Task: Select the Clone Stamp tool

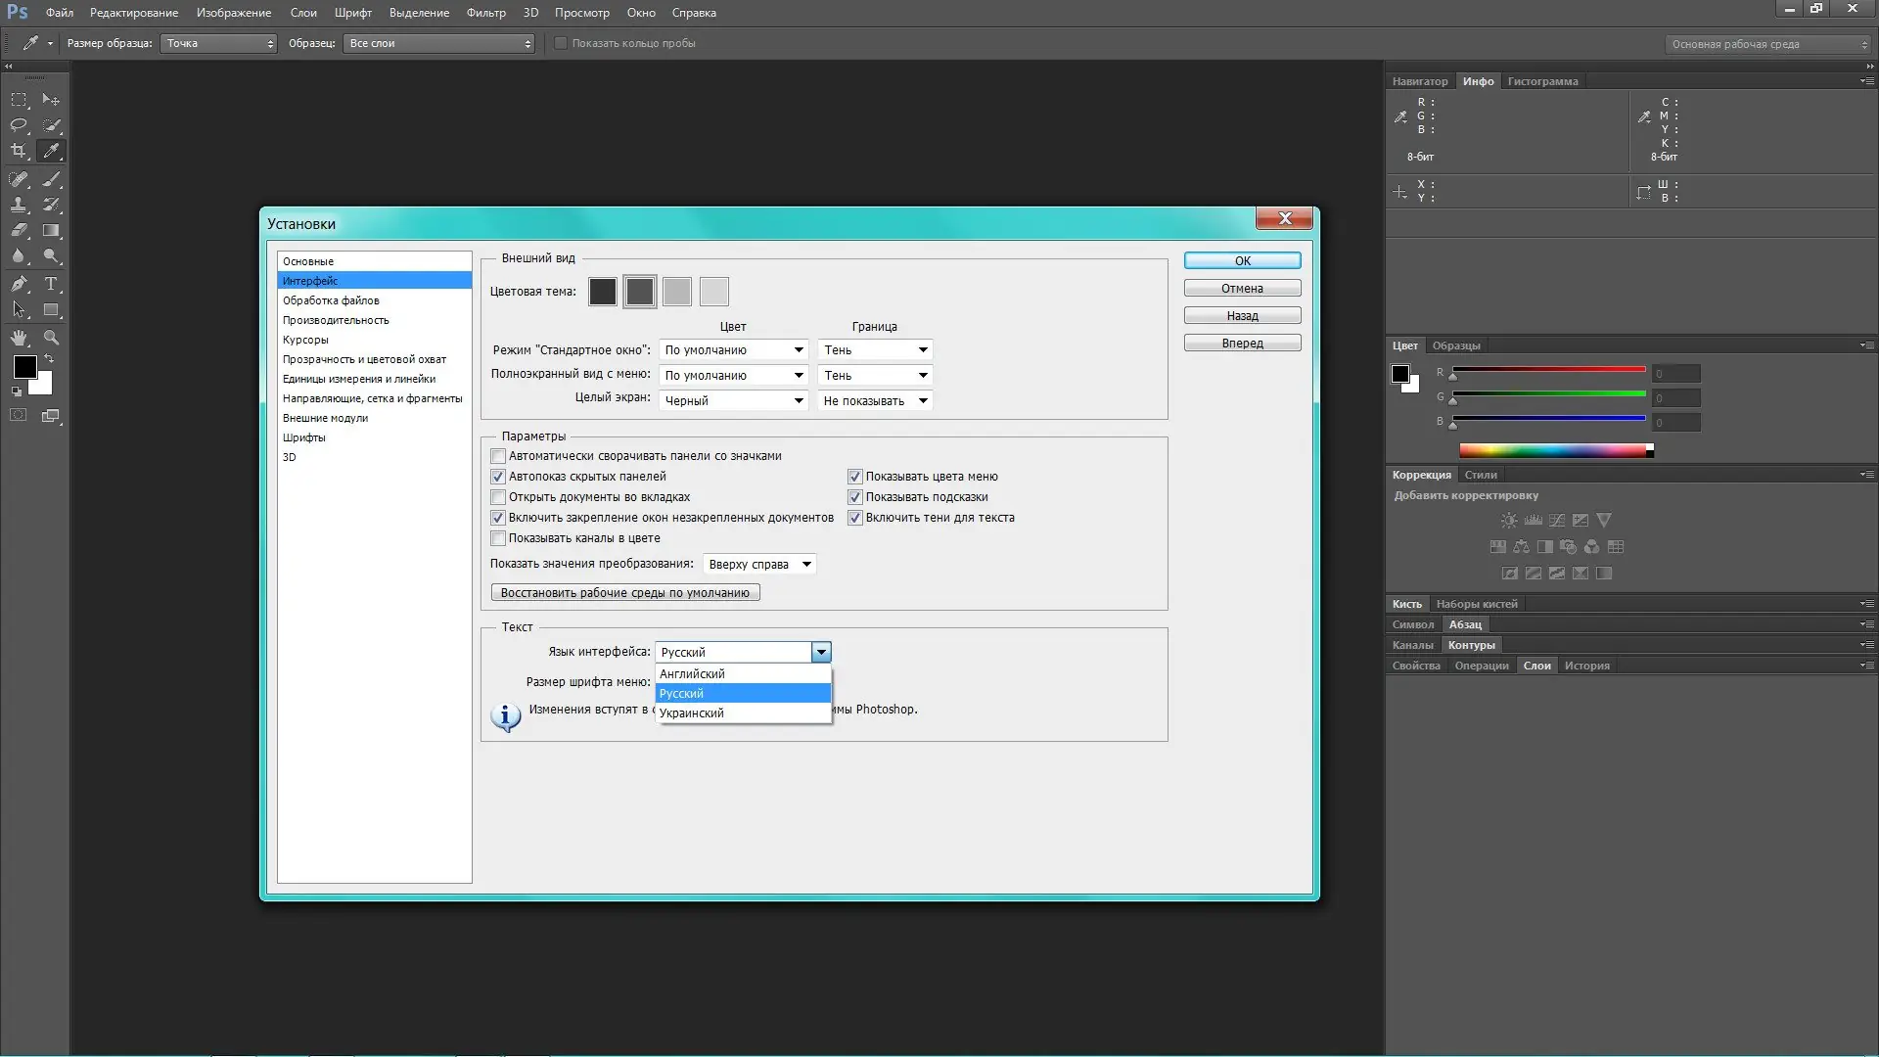Action: click(x=19, y=205)
